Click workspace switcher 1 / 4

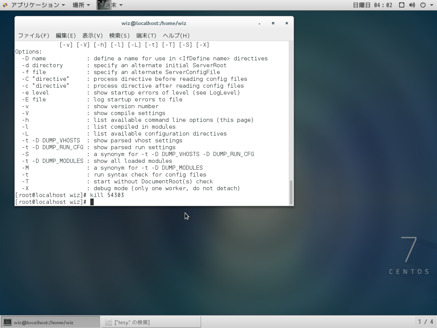pyautogui.click(x=426, y=322)
